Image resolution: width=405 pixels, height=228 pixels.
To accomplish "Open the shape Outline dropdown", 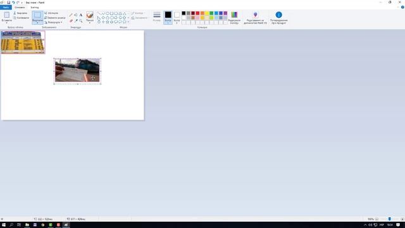I will tap(138, 13).
